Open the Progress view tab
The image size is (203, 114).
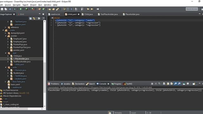[116, 84]
